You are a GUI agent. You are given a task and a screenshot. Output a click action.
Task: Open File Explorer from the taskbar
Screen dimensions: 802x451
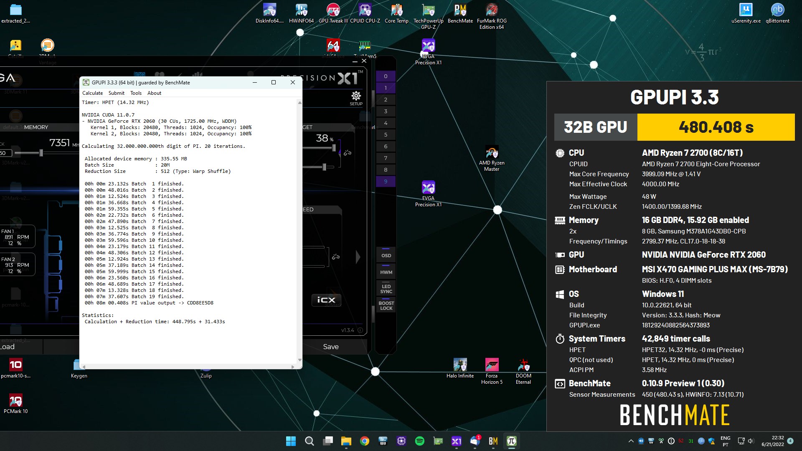346,441
